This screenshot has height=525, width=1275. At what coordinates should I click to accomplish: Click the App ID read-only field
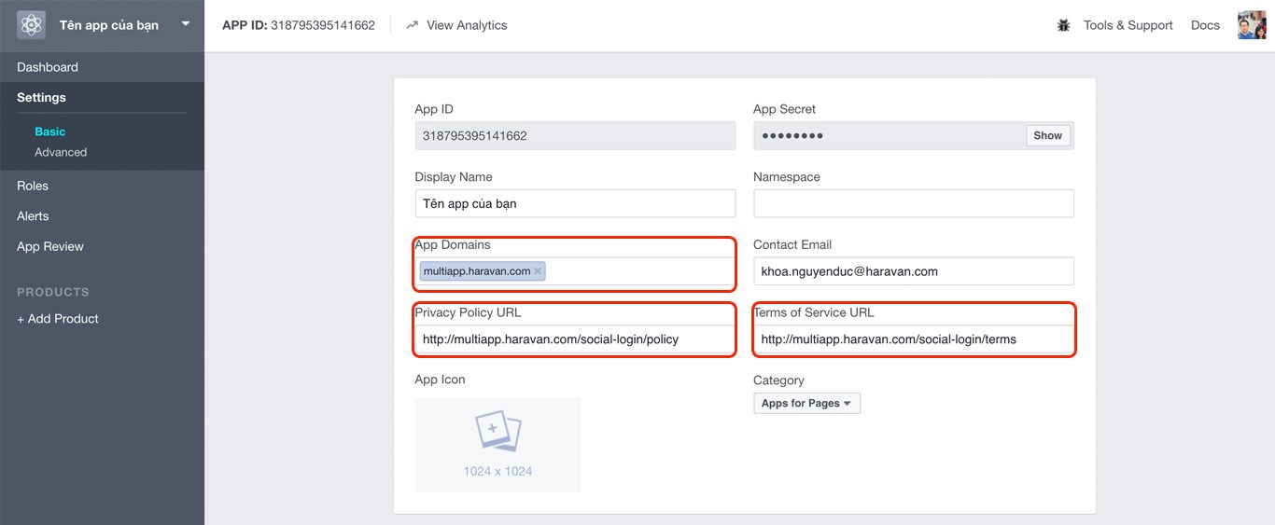(x=575, y=135)
